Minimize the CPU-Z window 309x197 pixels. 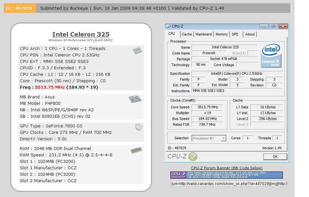(x=264, y=26)
